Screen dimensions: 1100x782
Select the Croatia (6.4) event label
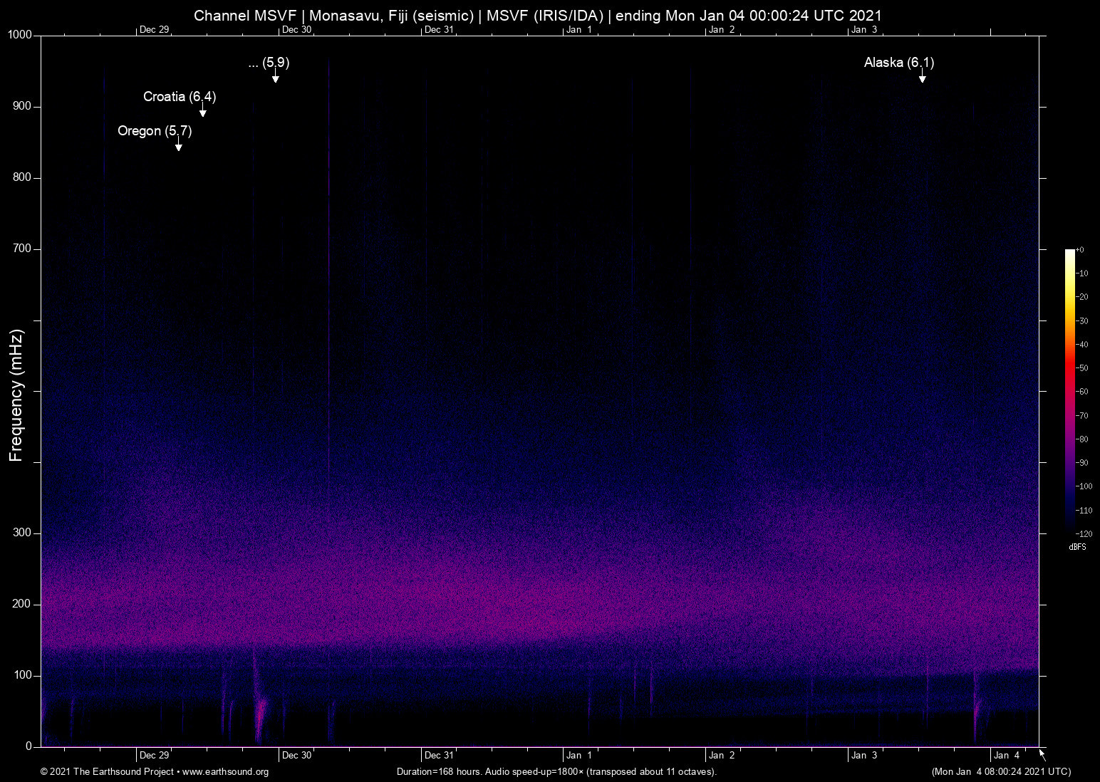click(180, 97)
